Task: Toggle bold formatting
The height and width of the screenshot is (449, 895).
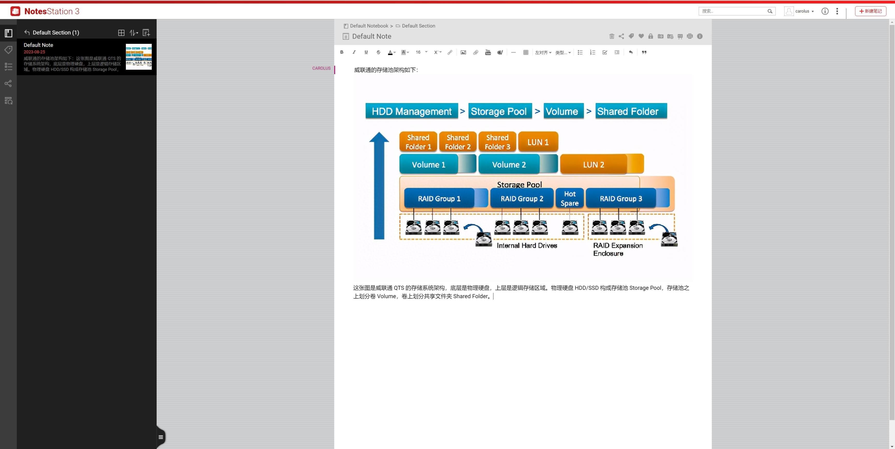Action: pyautogui.click(x=342, y=53)
